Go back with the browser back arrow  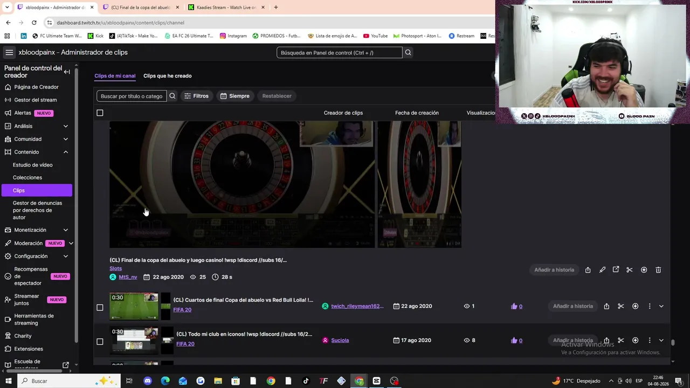point(8,23)
